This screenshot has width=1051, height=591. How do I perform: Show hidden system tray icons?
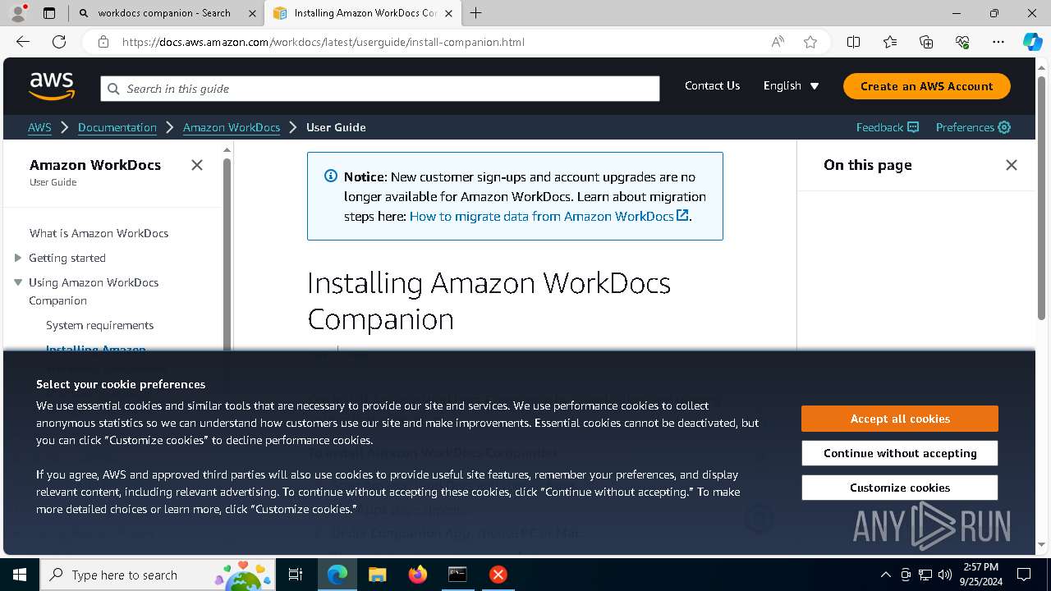click(885, 575)
